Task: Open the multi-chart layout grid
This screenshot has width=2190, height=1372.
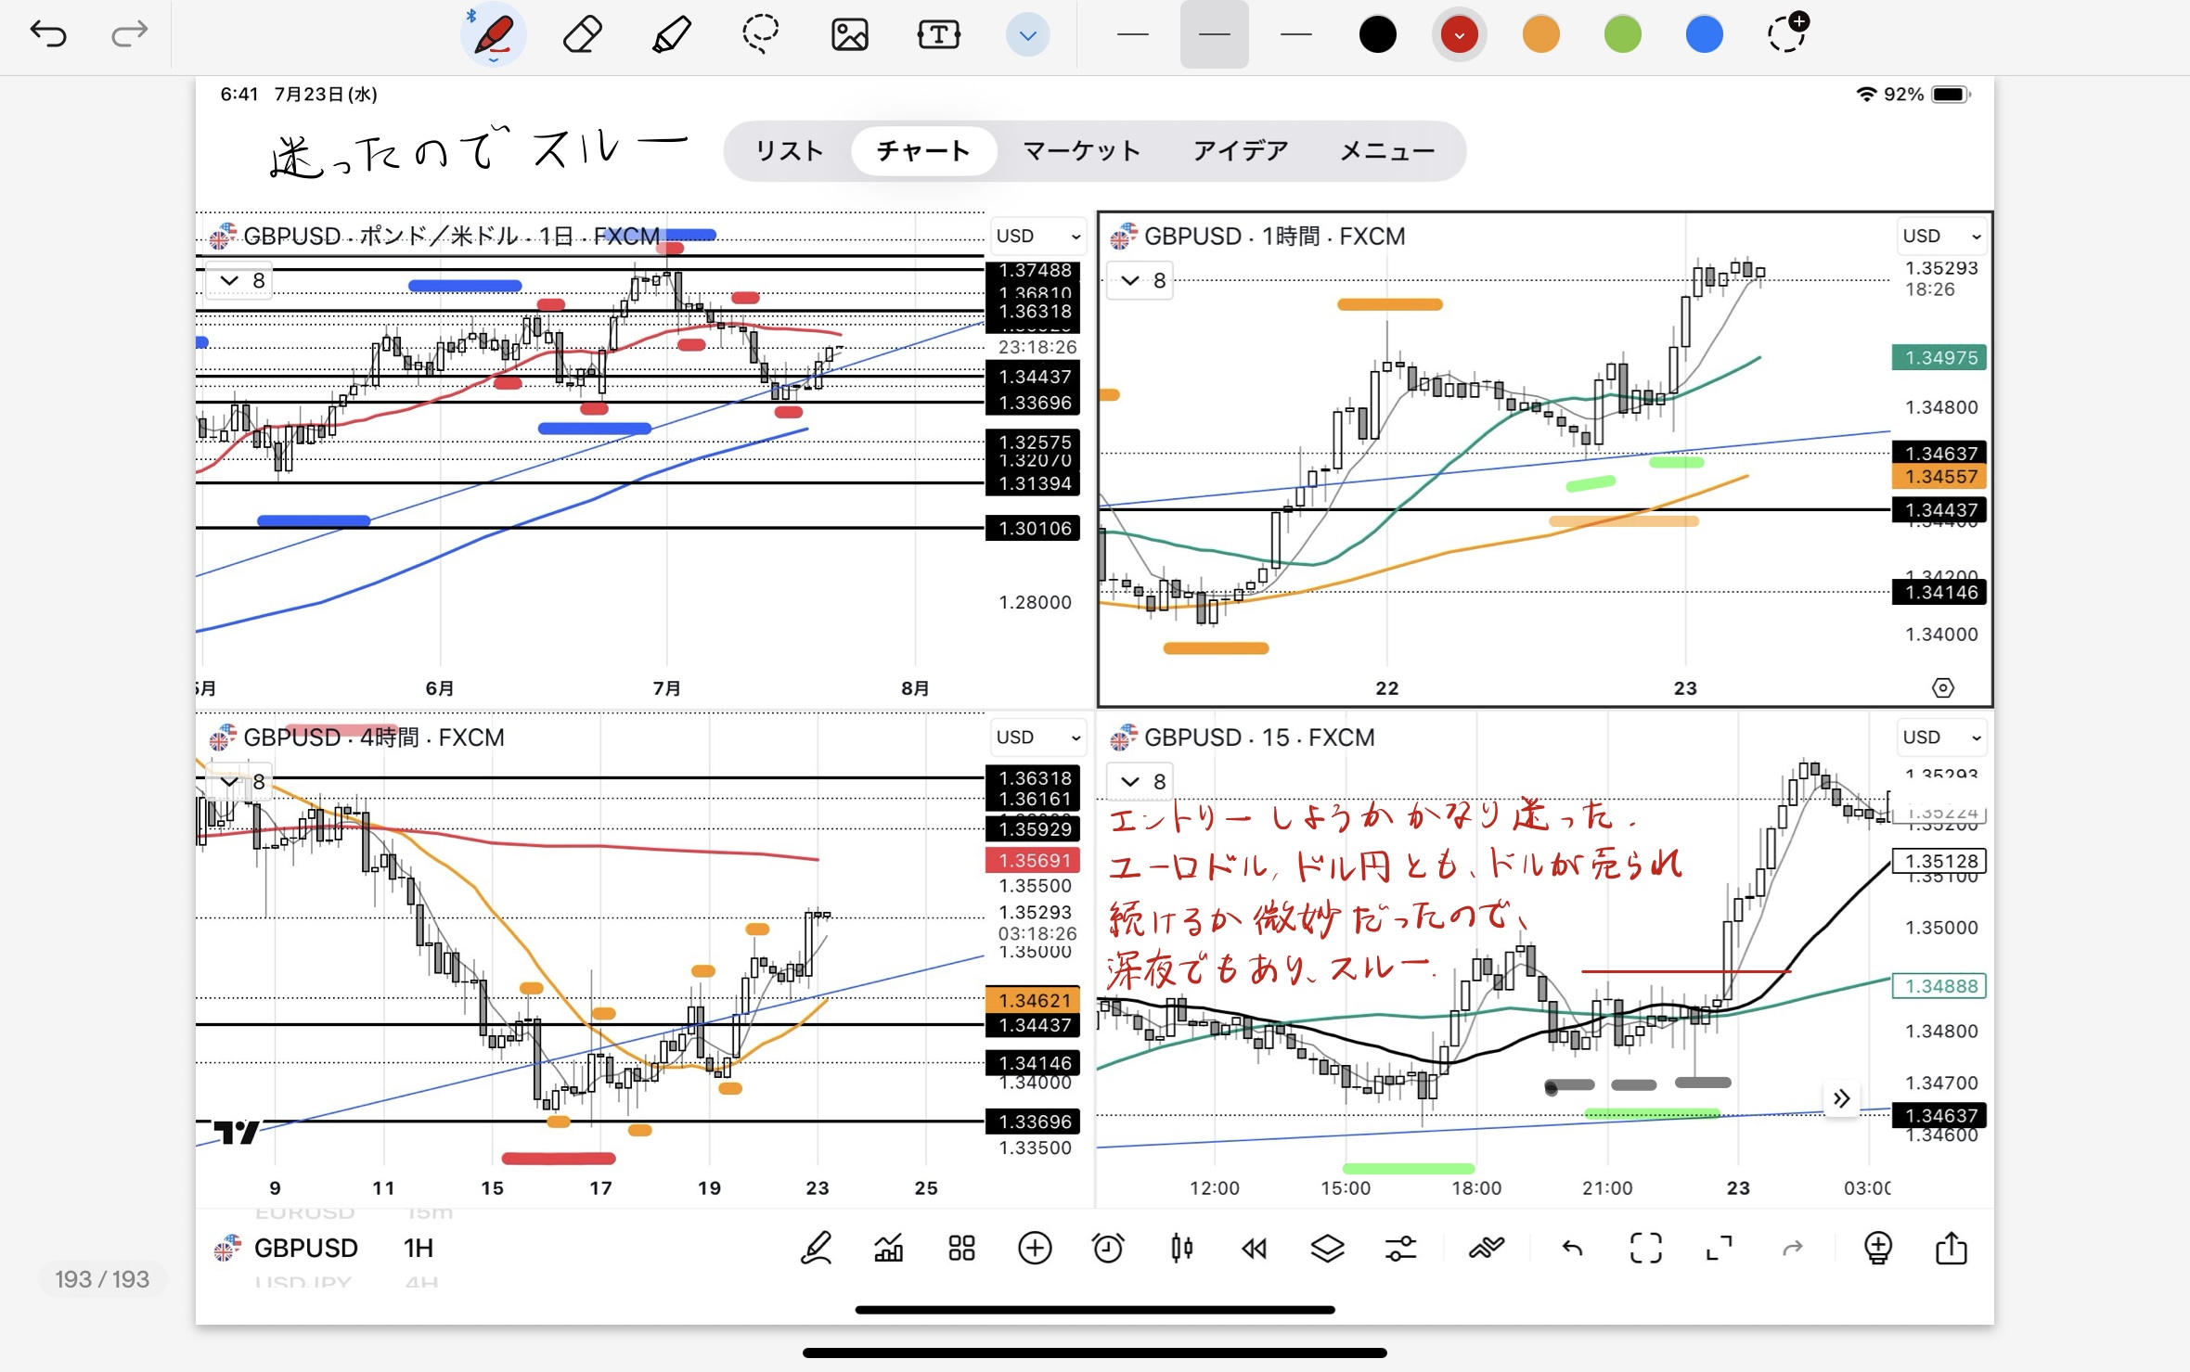Action: [x=961, y=1248]
